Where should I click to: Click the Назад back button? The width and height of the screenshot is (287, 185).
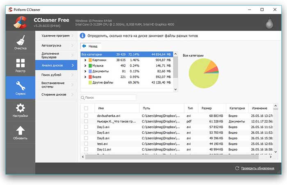91,46
